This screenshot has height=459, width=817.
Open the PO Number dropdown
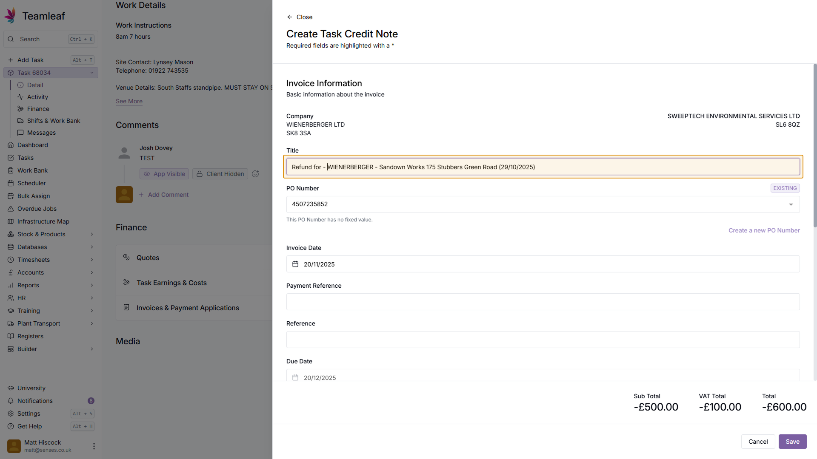[x=791, y=204]
